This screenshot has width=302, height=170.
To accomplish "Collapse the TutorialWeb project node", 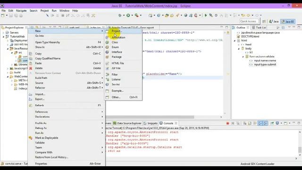I will 3,36.
